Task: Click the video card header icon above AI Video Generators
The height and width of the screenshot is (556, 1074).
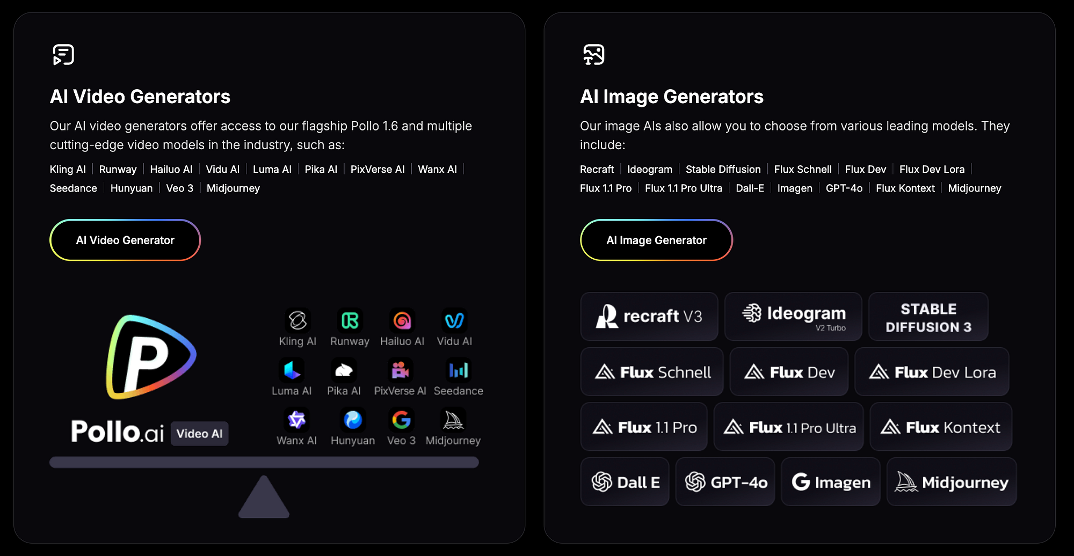Action: click(x=63, y=55)
